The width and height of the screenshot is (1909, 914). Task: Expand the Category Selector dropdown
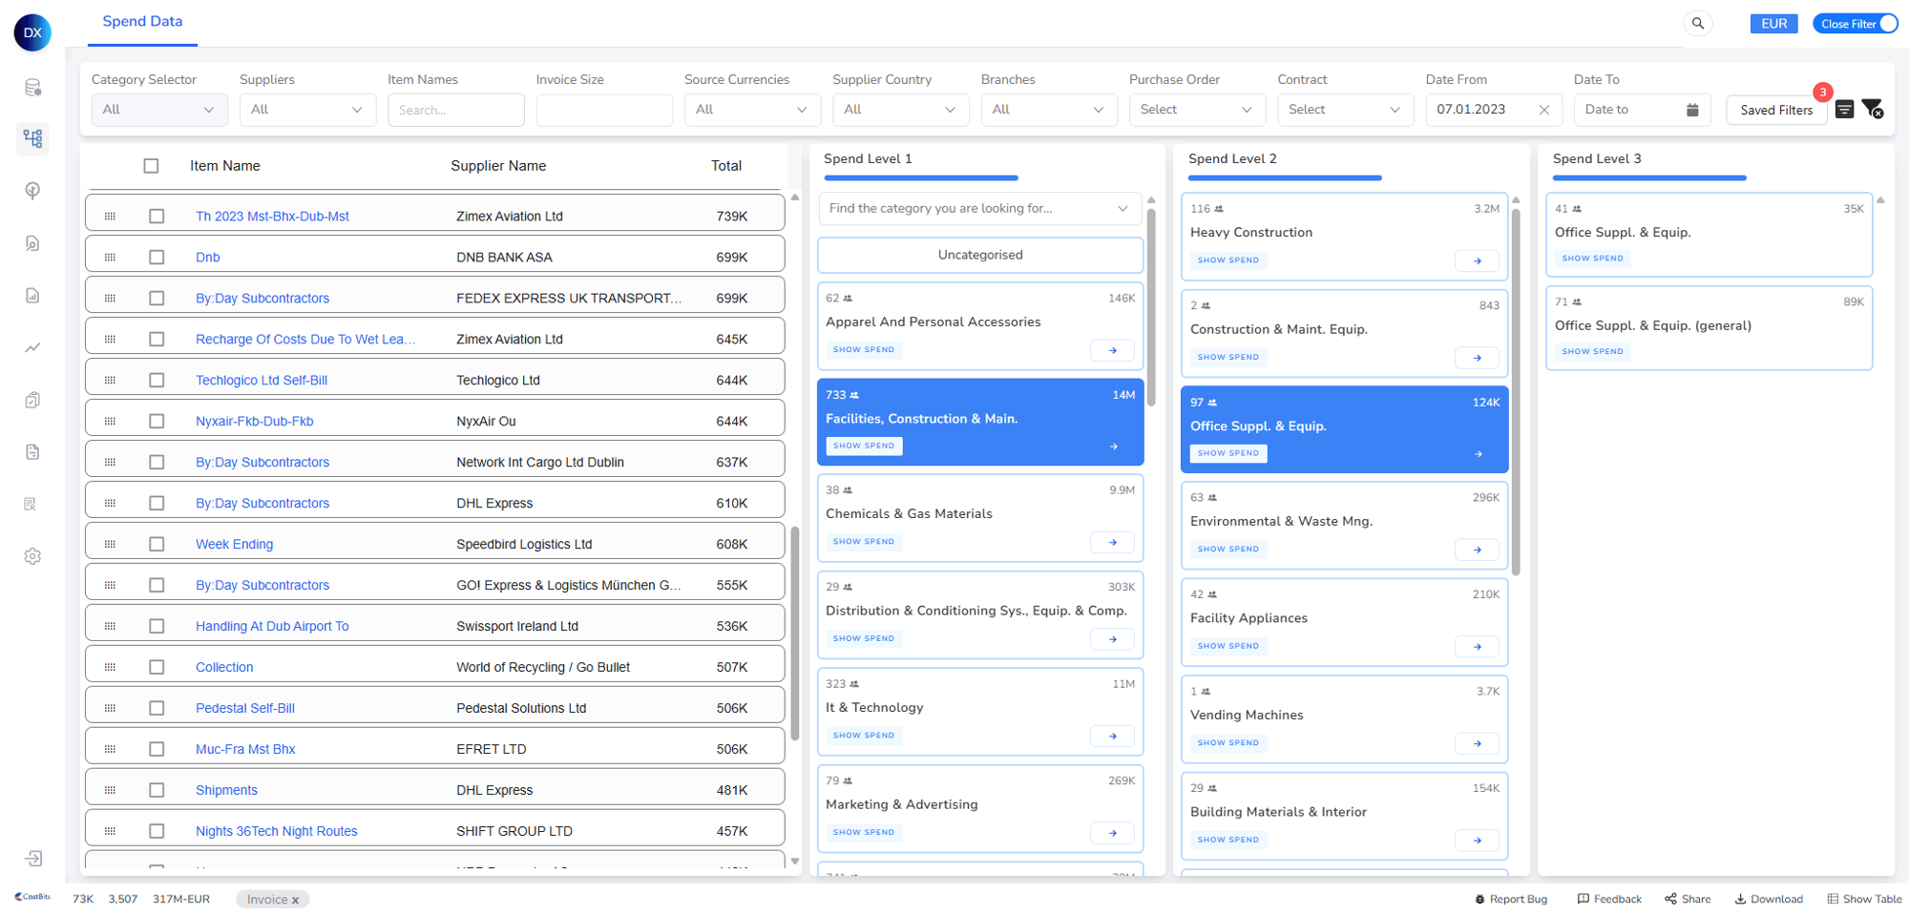pos(158,110)
